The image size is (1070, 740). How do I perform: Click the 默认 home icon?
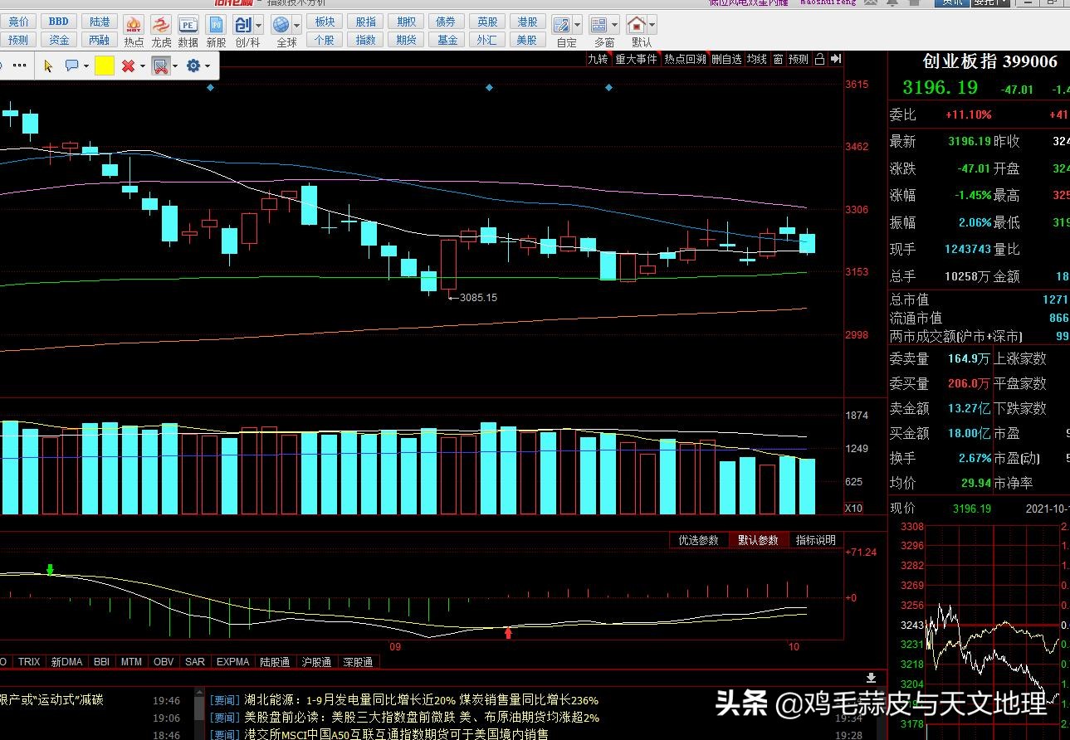636,25
